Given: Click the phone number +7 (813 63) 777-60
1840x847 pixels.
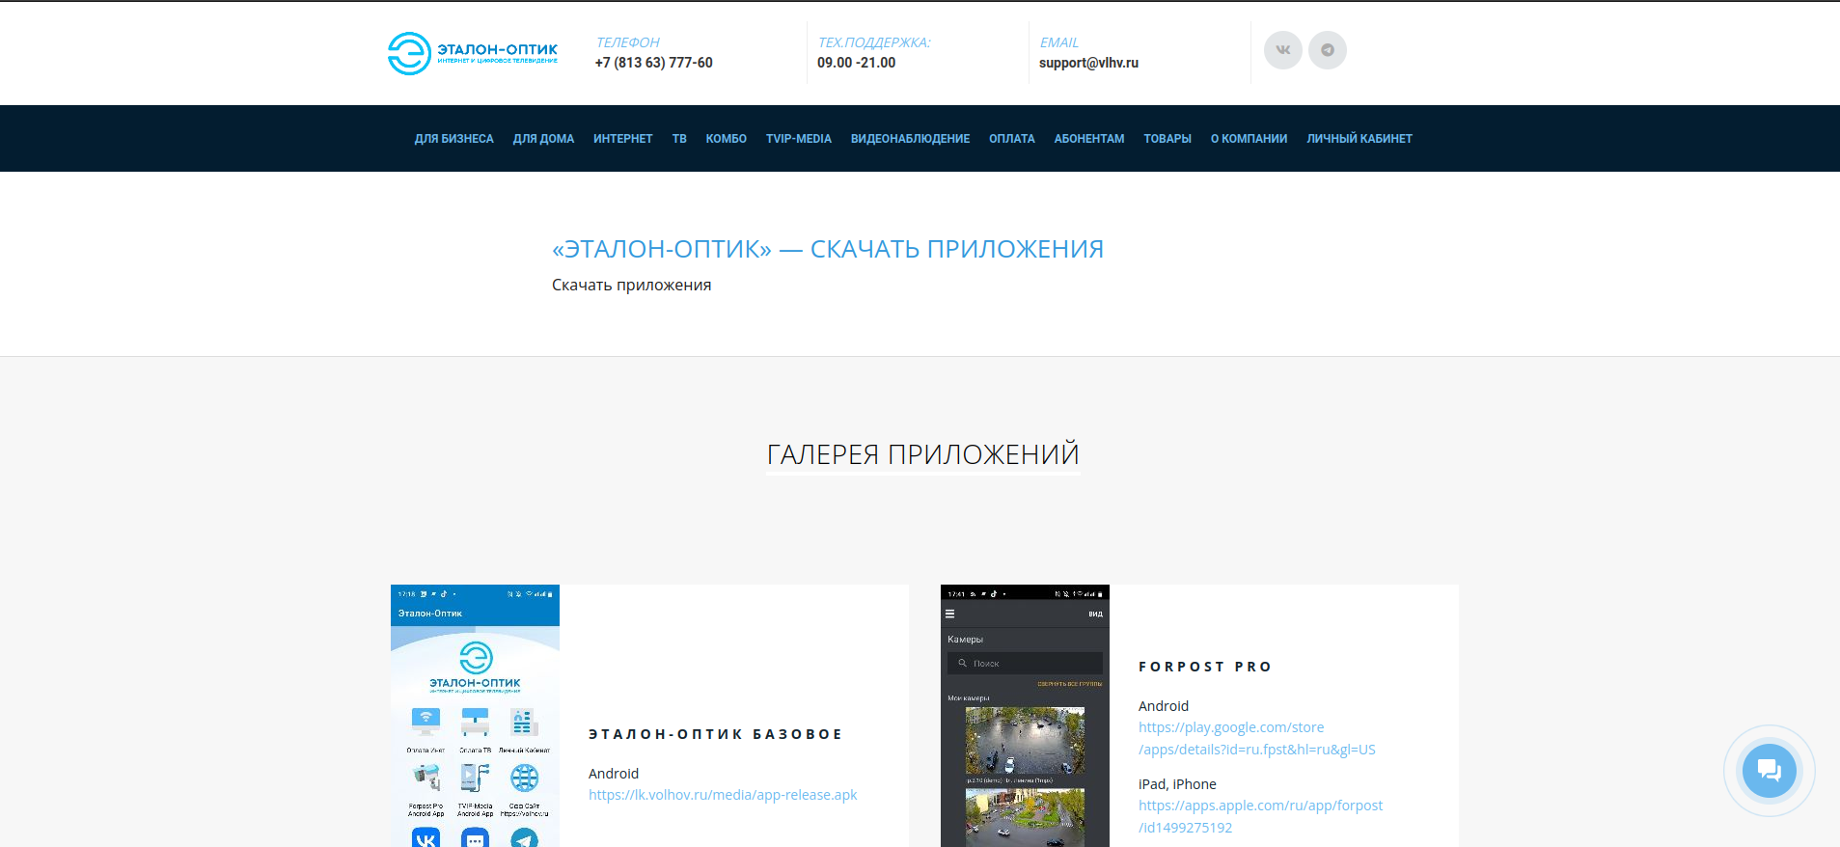Looking at the screenshot, I should [x=654, y=63].
